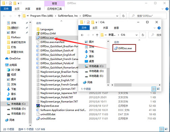Click the 搜索"DiffDoc" search box
The width and height of the screenshot is (170, 132).
click(148, 16)
